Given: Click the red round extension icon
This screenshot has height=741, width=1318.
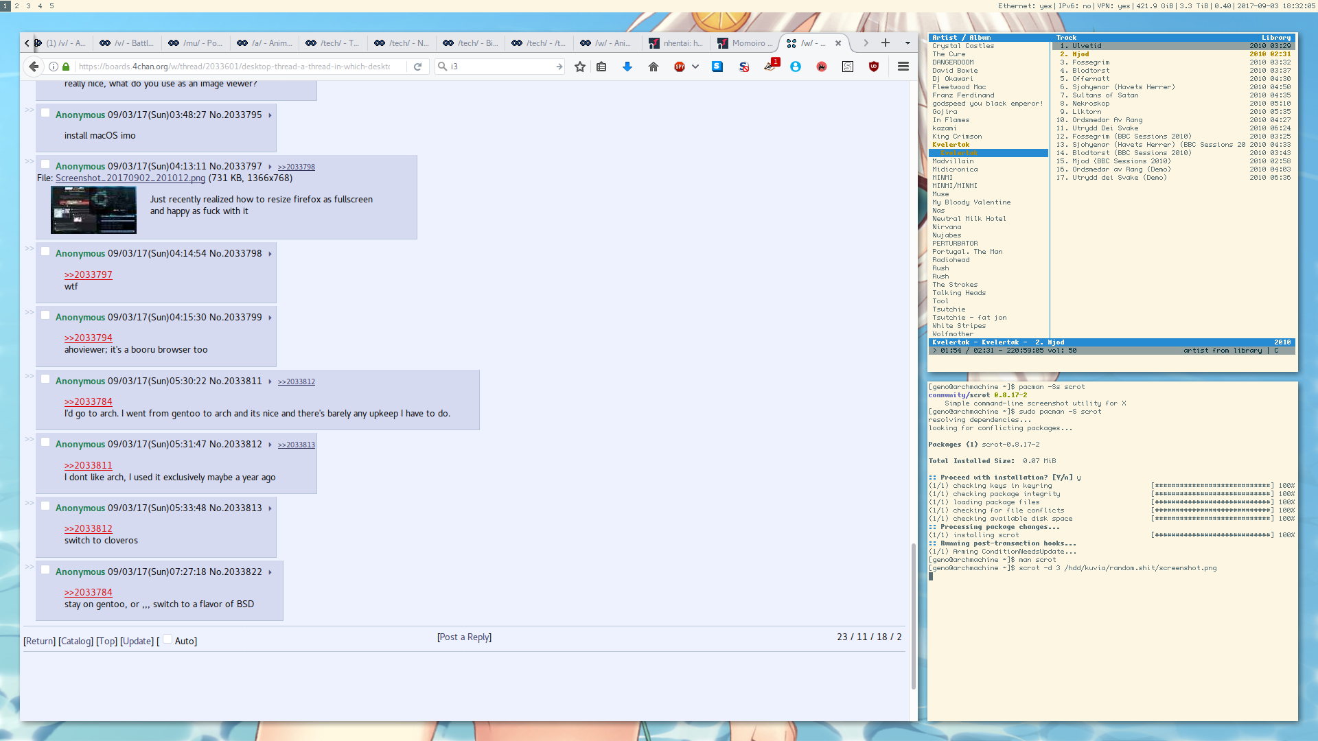Looking at the screenshot, I should (x=822, y=67).
